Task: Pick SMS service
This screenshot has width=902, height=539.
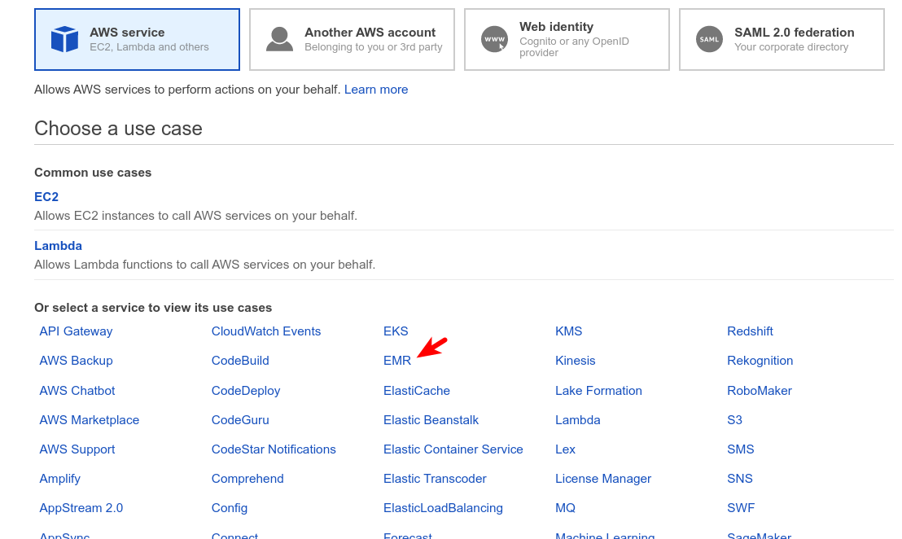Action: [x=740, y=449]
